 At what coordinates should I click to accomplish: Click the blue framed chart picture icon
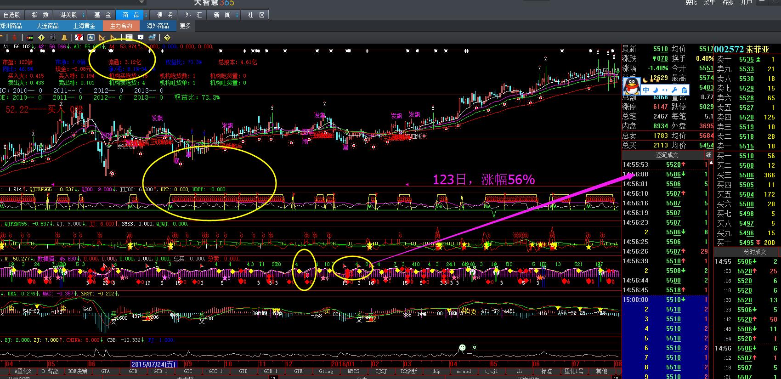pos(91,37)
